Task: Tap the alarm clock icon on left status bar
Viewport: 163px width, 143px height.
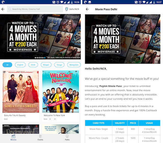Action: coord(58,2)
